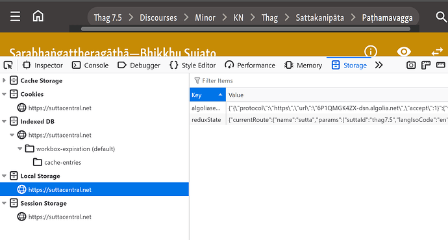Click the Cache Storage label
The image size is (448, 240).
(42, 81)
